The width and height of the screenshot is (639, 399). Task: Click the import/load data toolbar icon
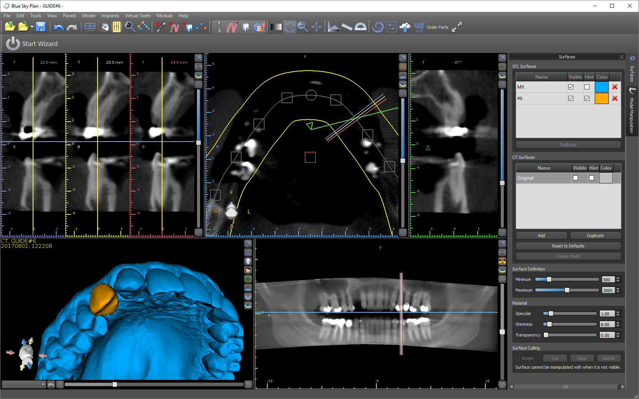(x=10, y=26)
